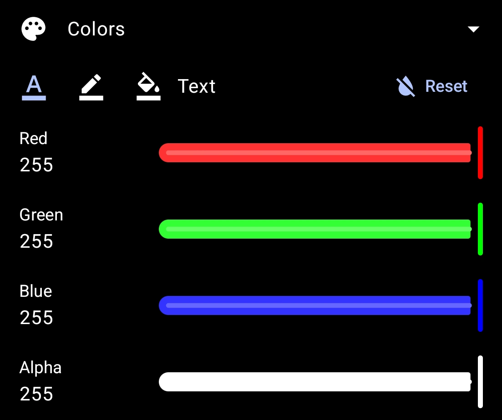Click the blue preview swatch on the right
The width and height of the screenshot is (502, 420).
[x=481, y=305]
